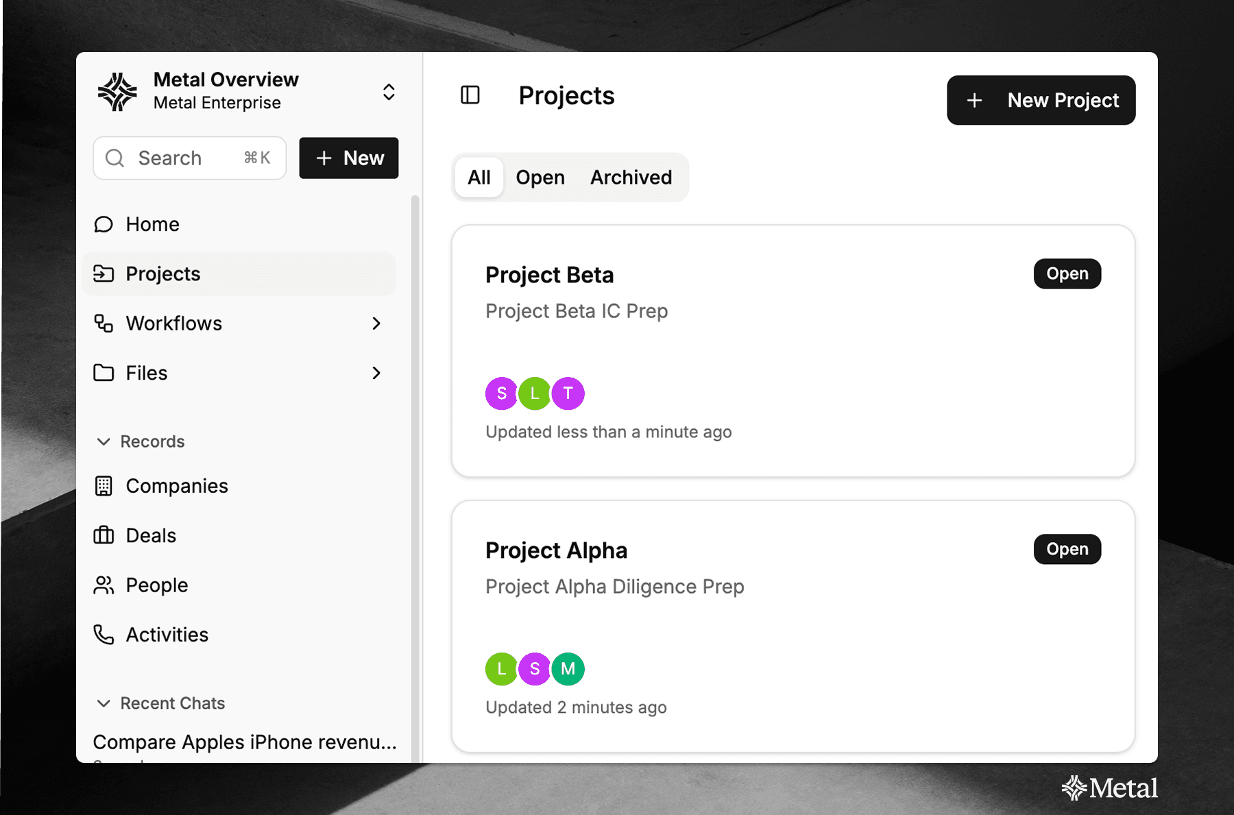This screenshot has width=1234, height=815.
Task: Click the Projects sidebar icon
Action: point(104,273)
